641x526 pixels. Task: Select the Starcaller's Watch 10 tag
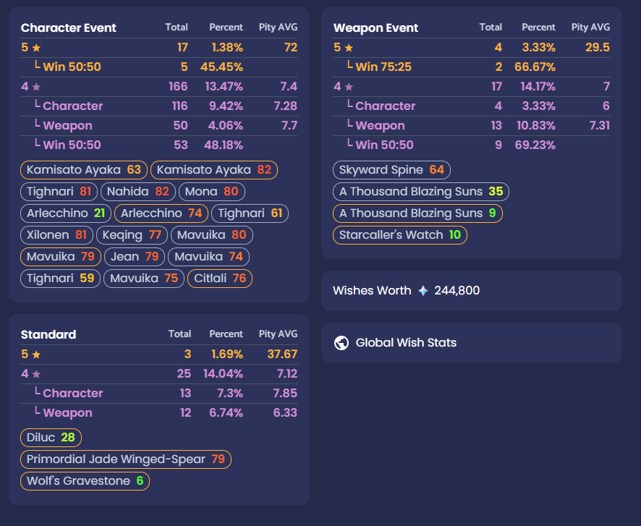click(x=400, y=235)
